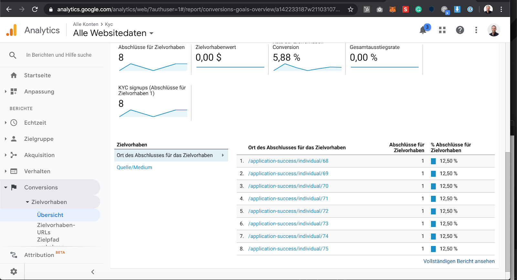Switch to the Quelle/Medium dimension

134,167
